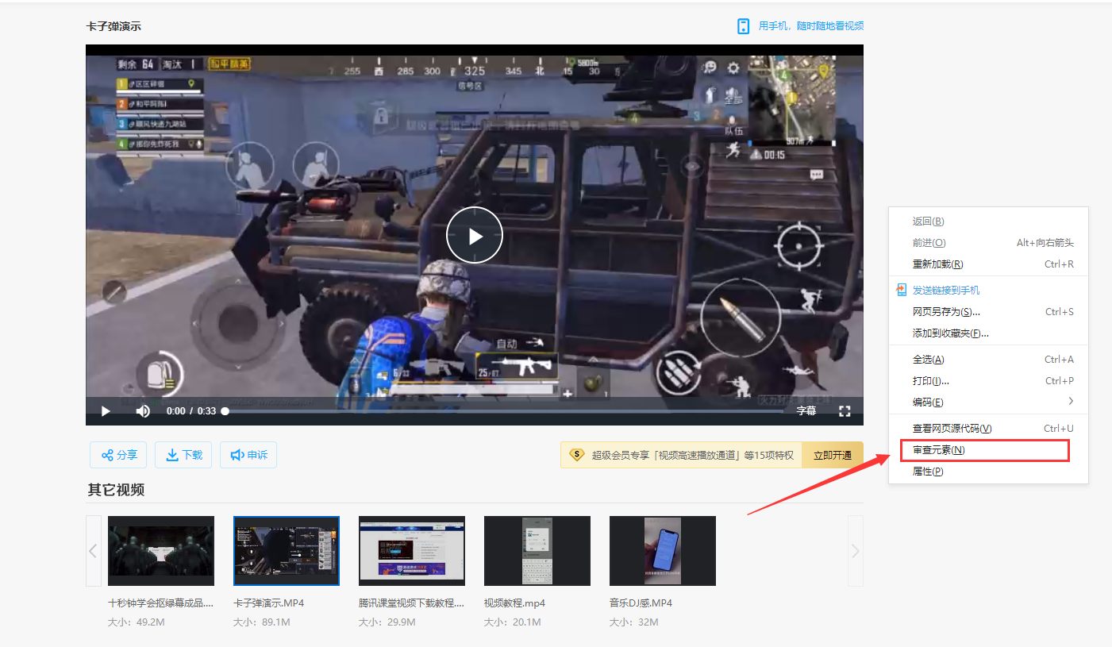Expand the 编码(E) submenu
Image resolution: width=1112 pixels, height=647 pixels.
click(x=988, y=402)
